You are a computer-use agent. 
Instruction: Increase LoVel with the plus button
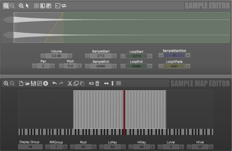pyautogui.click(x=182, y=147)
